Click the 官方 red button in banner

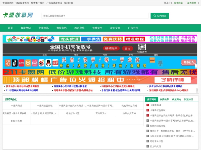click(x=128, y=48)
